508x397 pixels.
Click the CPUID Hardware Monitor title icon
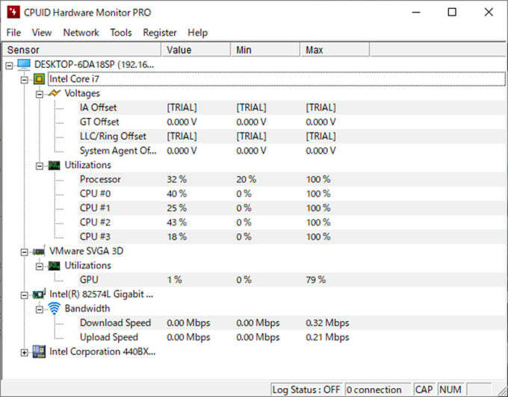click(13, 12)
